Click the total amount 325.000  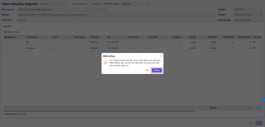tap(213, 108)
